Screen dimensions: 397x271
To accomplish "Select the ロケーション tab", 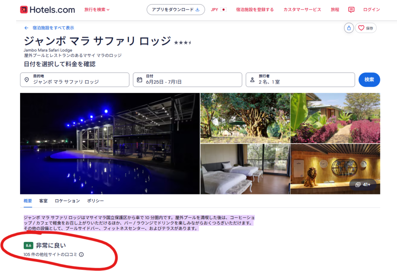I will point(67,201).
